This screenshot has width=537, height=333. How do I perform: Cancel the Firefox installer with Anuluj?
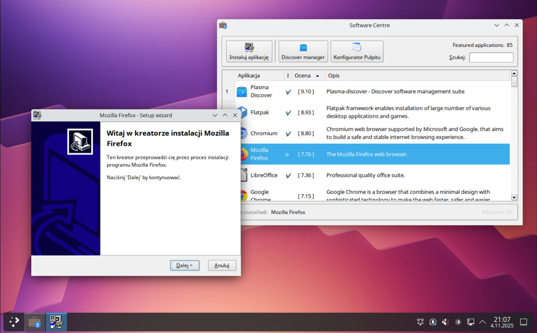(x=222, y=265)
